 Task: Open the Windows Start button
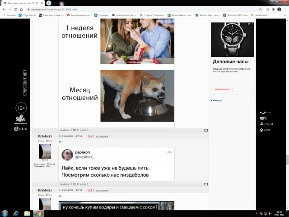click(x=5, y=213)
